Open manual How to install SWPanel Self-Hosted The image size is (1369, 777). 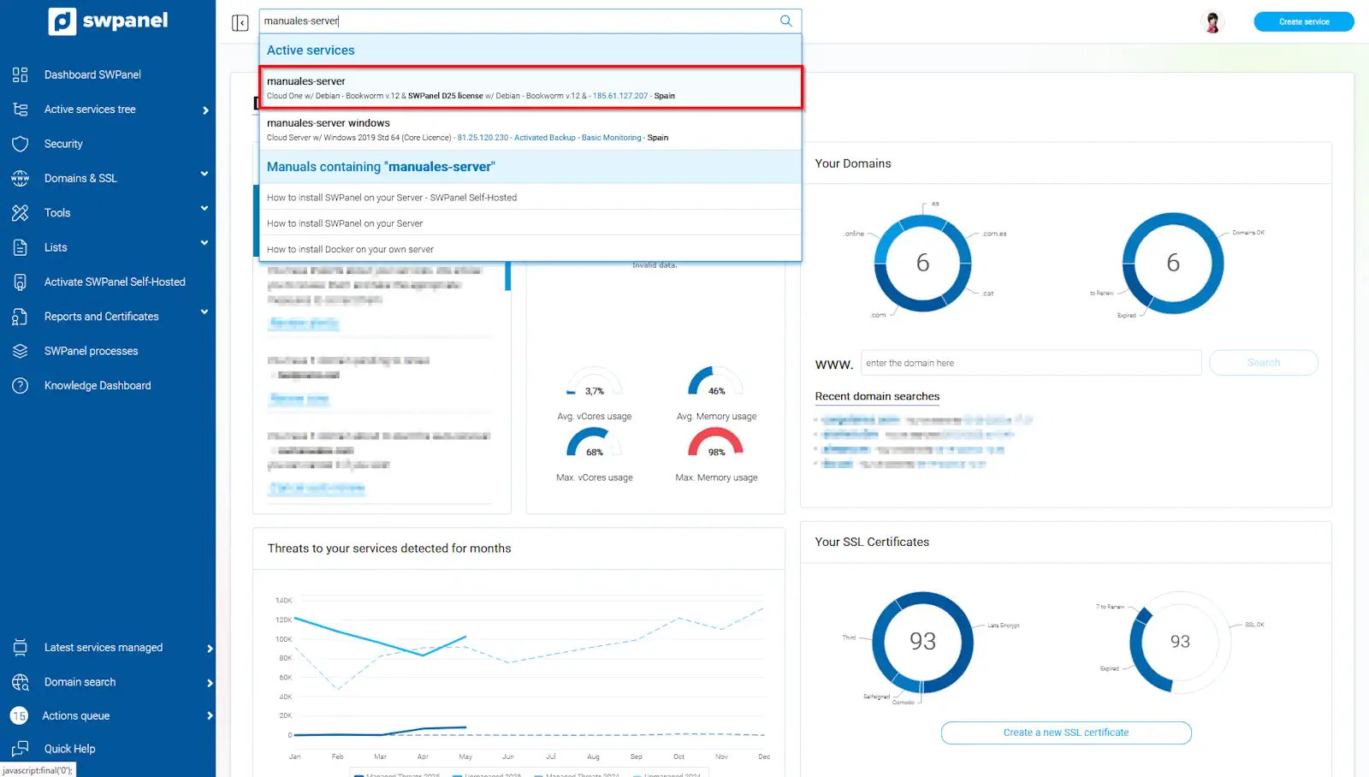tap(530, 197)
